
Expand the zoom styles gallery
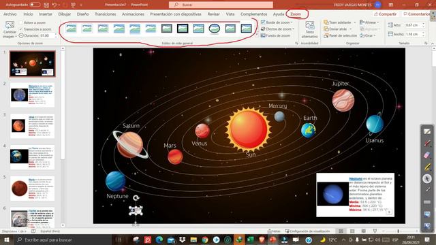coord(256,35)
